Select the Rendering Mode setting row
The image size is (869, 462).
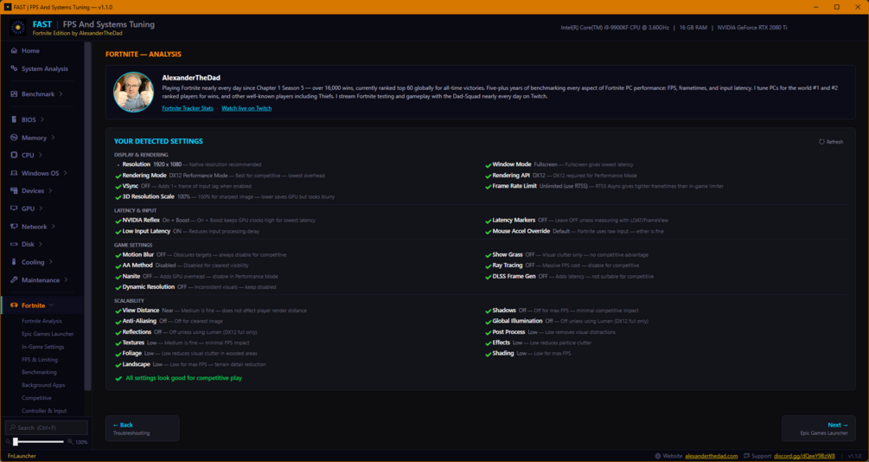[x=220, y=176]
